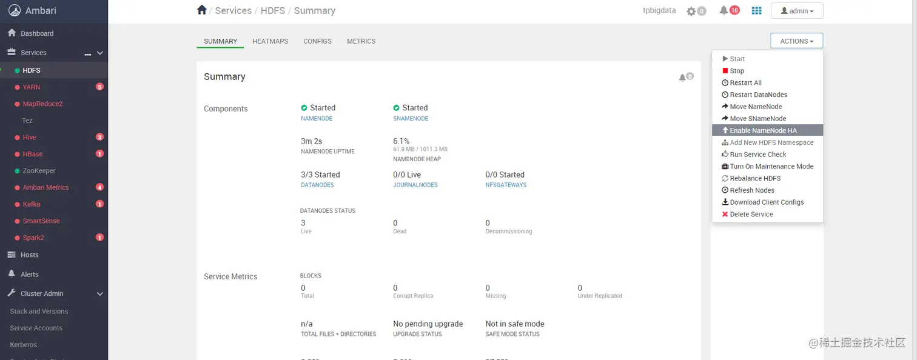
Task: Open the DATANODES link
Action: 317,185
